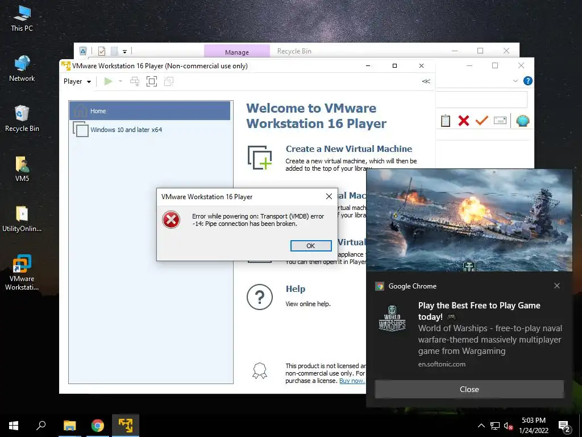Open the Help link in VMware
This screenshot has height=437, width=582.
pos(296,288)
